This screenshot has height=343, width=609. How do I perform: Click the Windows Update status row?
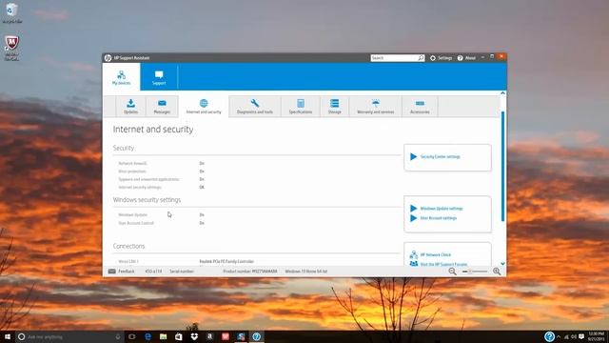click(x=162, y=214)
